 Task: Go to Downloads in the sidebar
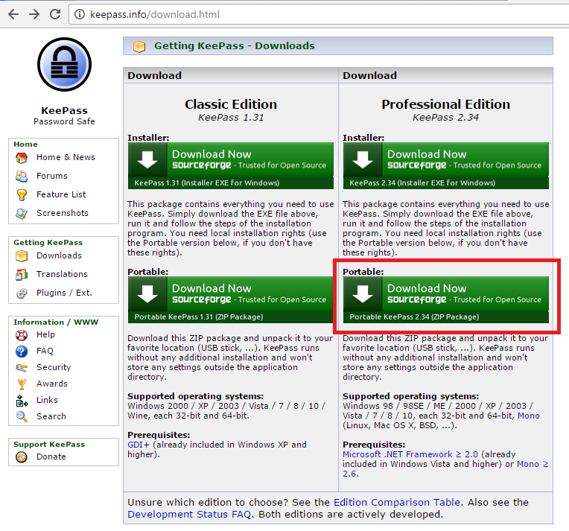[x=59, y=255]
